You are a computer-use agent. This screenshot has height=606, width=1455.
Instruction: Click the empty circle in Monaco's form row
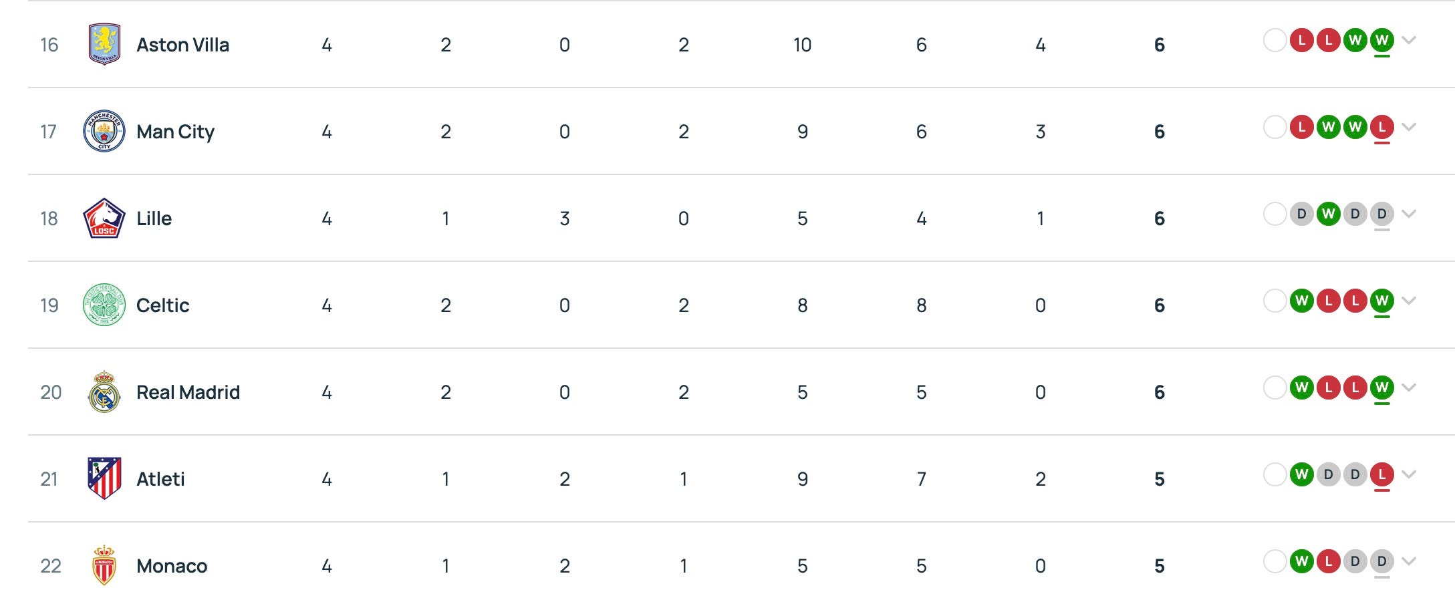(x=1275, y=561)
